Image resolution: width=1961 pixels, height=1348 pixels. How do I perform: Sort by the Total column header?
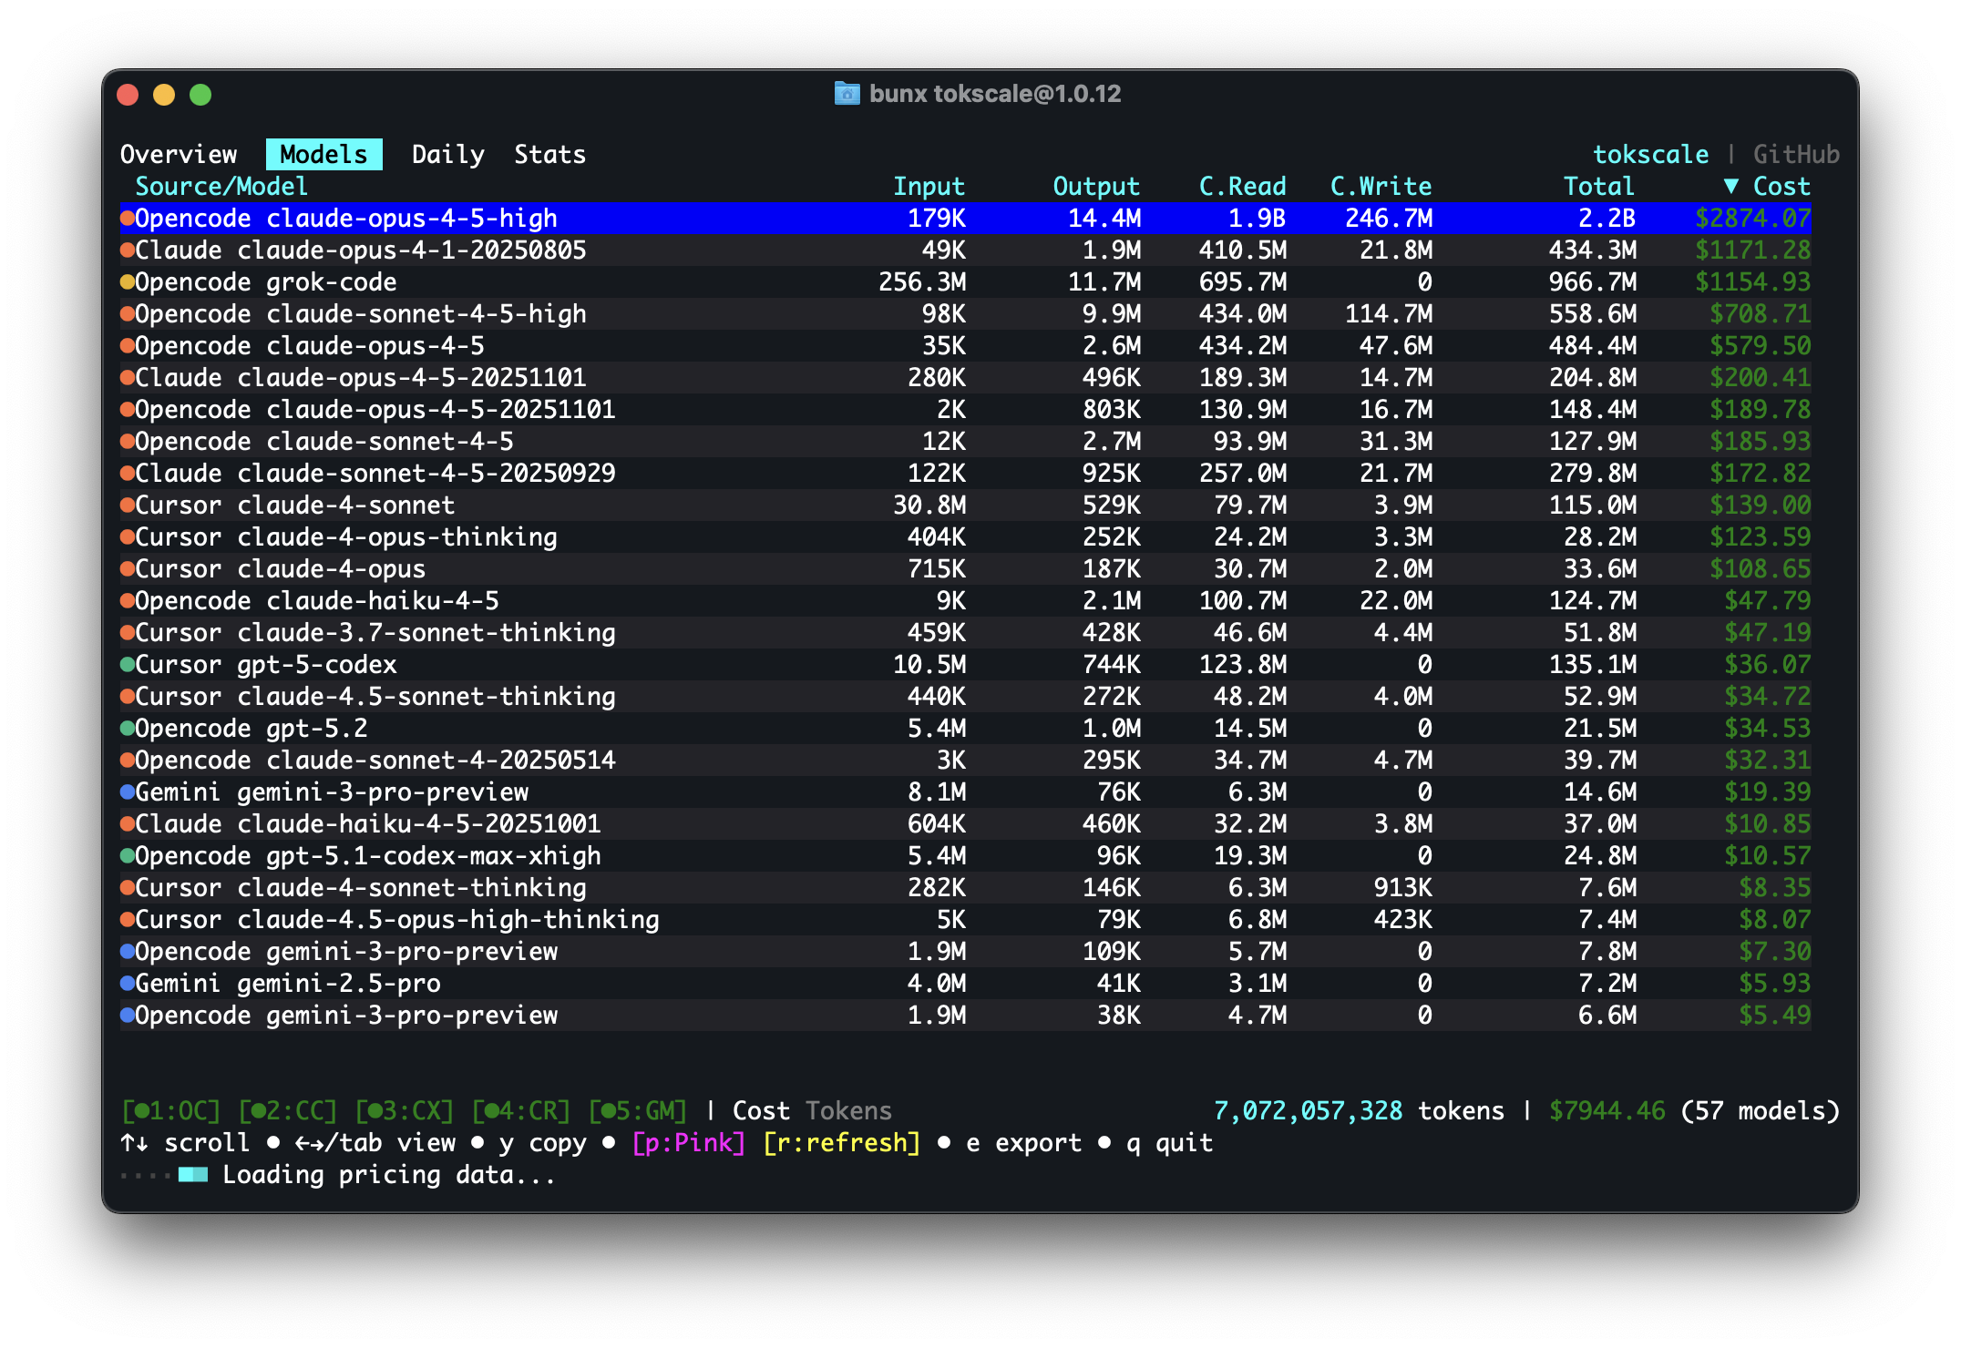[1598, 186]
